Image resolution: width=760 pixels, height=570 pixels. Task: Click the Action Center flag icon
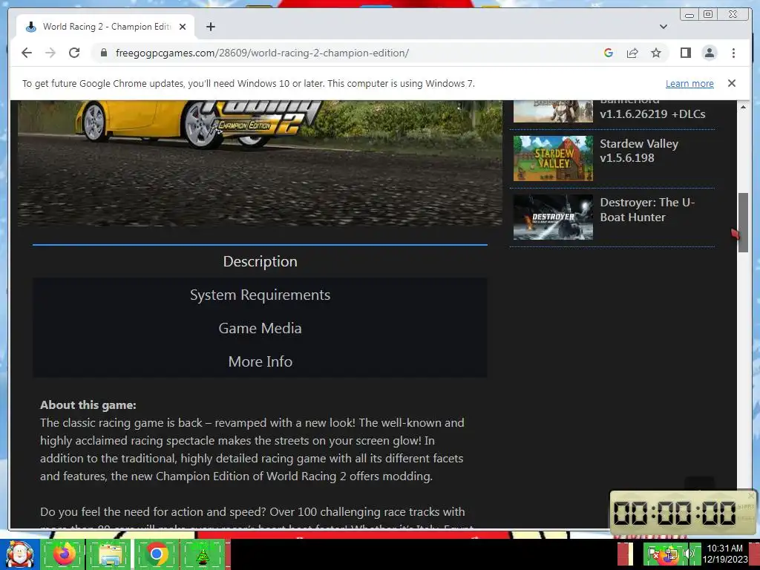tap(653, 554)
